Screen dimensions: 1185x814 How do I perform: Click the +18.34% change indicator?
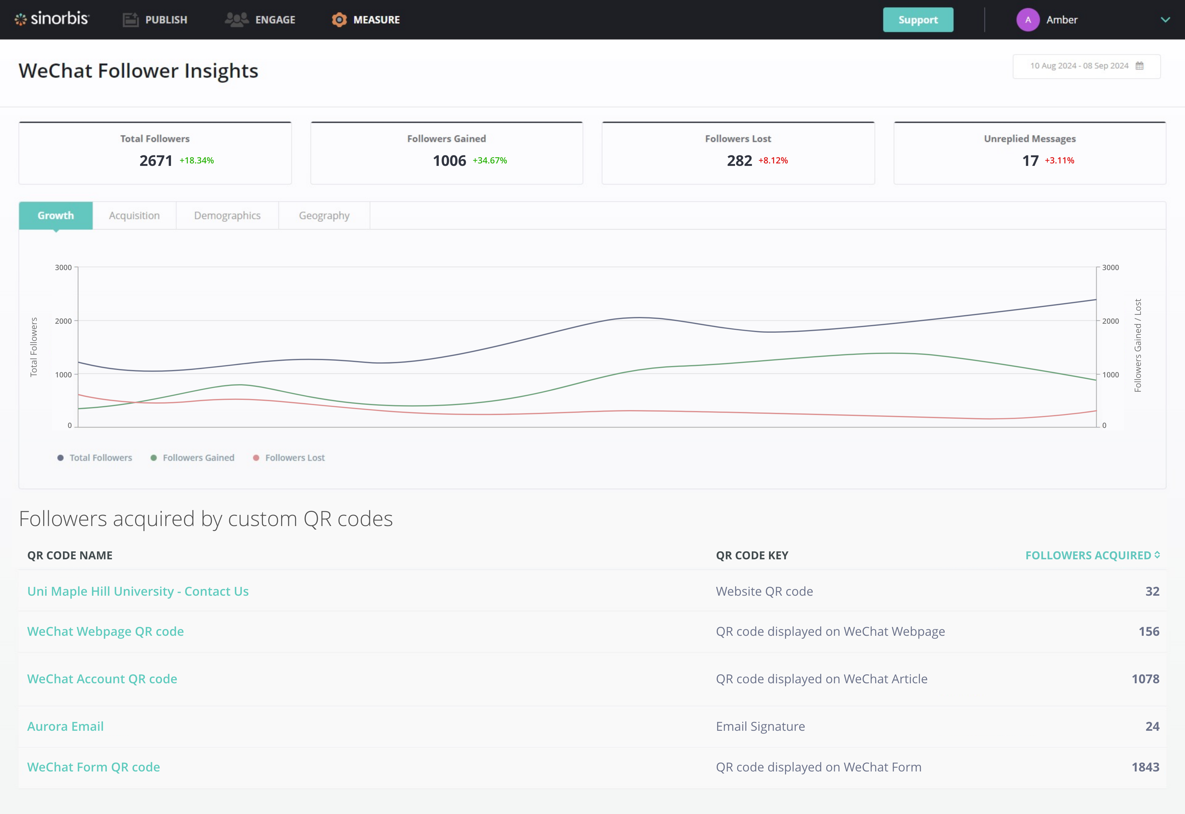point(197,161)
